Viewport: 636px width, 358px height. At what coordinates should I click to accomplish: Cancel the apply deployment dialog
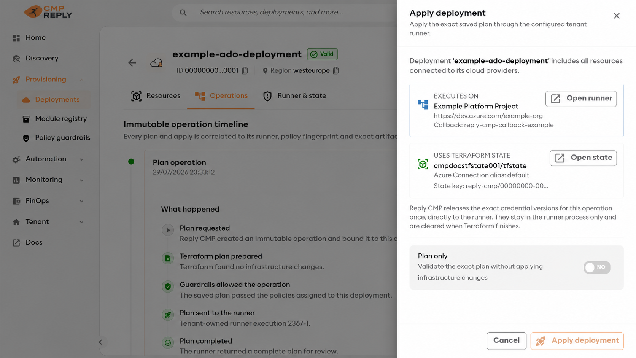506,341
